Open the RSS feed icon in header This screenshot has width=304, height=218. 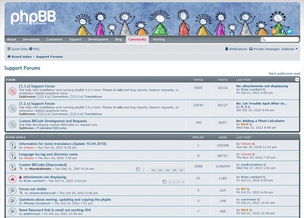coord(274,31)
